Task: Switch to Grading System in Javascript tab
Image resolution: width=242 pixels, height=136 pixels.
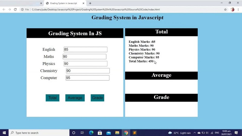Action: 64,3
